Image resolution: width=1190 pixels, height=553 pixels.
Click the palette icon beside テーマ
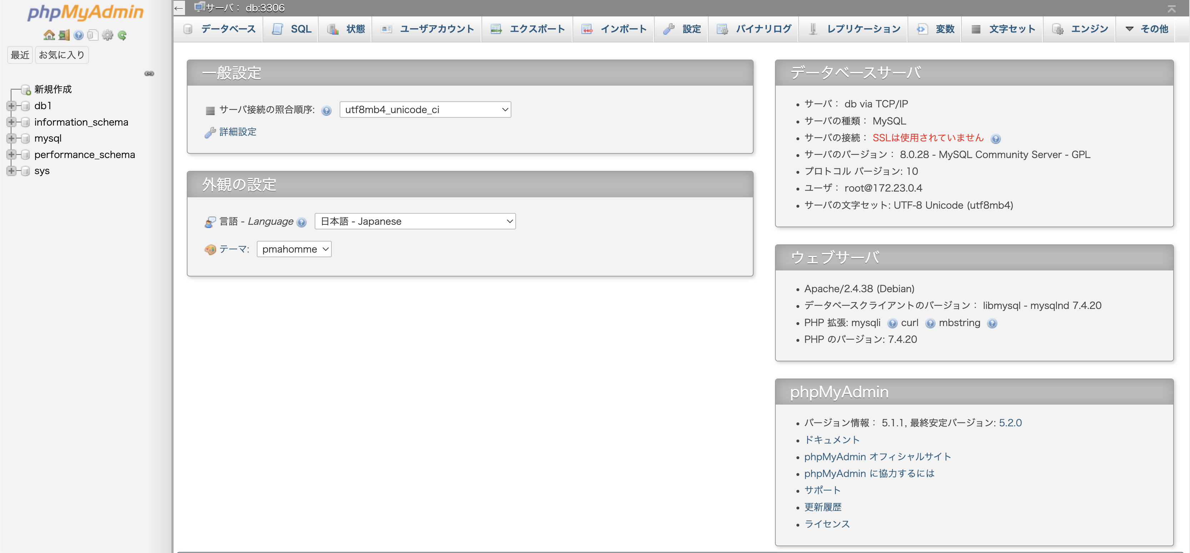(x=210, y=250)
